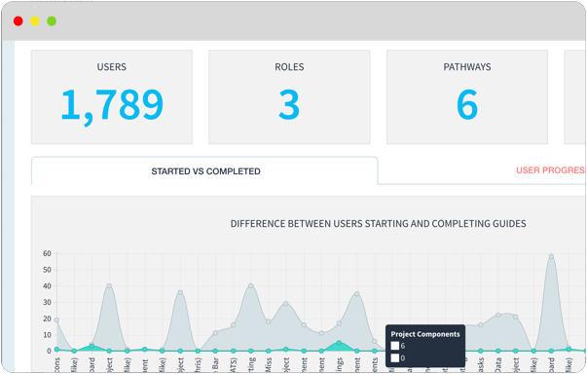
Task: Click the white swatch beside 6 in tooltip
Action: coord(395,346)
